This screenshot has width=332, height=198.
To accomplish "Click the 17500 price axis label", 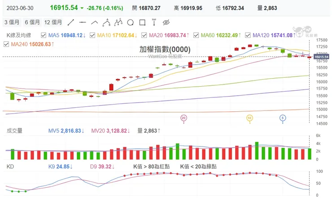I will pos(322,40).
